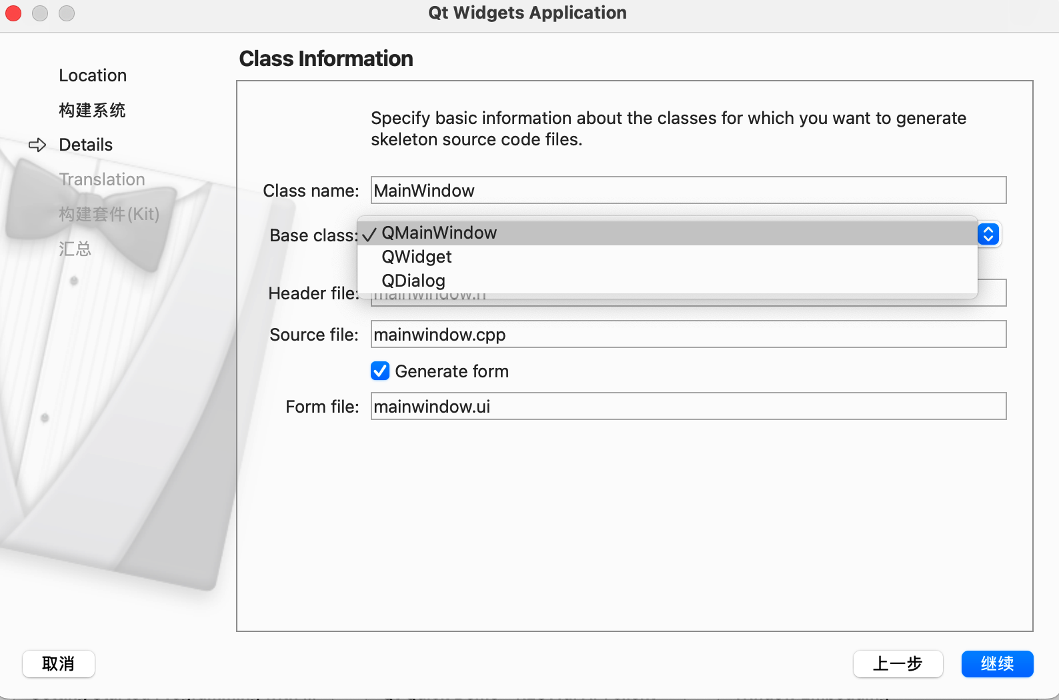Close the Qt Widgets Application window
This screenshot has width=1059, height=700.
(13, 13)
